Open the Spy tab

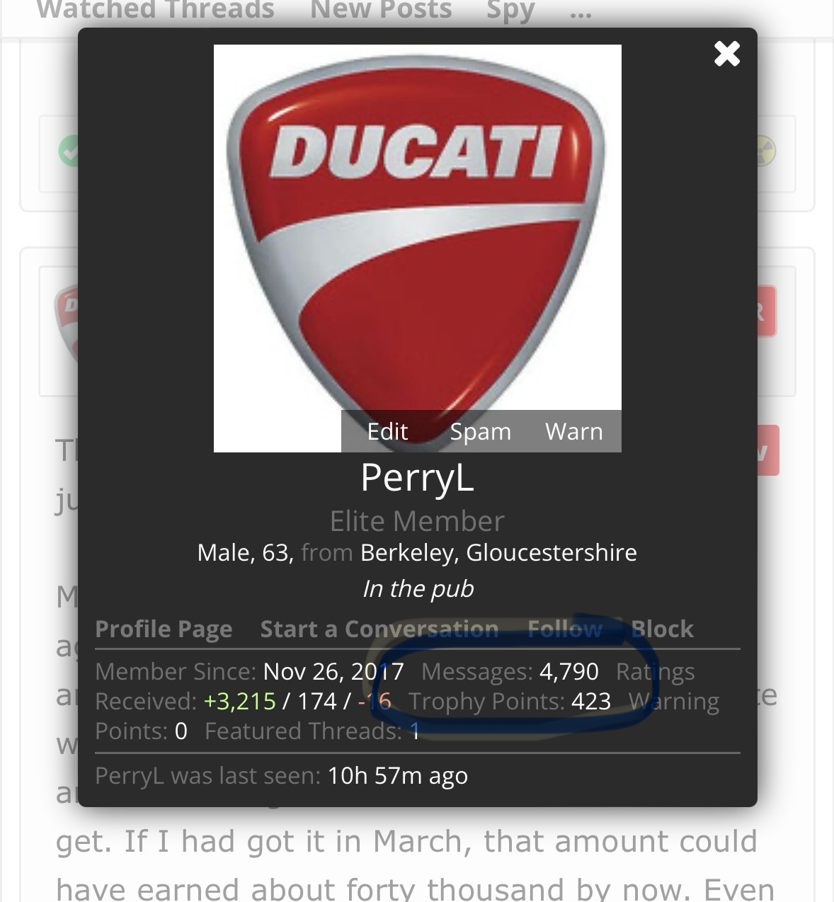(x=510, y=11)
